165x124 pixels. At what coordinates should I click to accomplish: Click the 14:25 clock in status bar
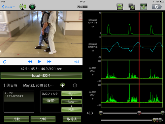point(83,2)
